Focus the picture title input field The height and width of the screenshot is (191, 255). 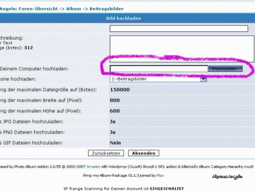[179, 29]
